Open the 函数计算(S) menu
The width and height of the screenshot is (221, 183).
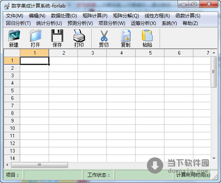[x=188, y=16]
